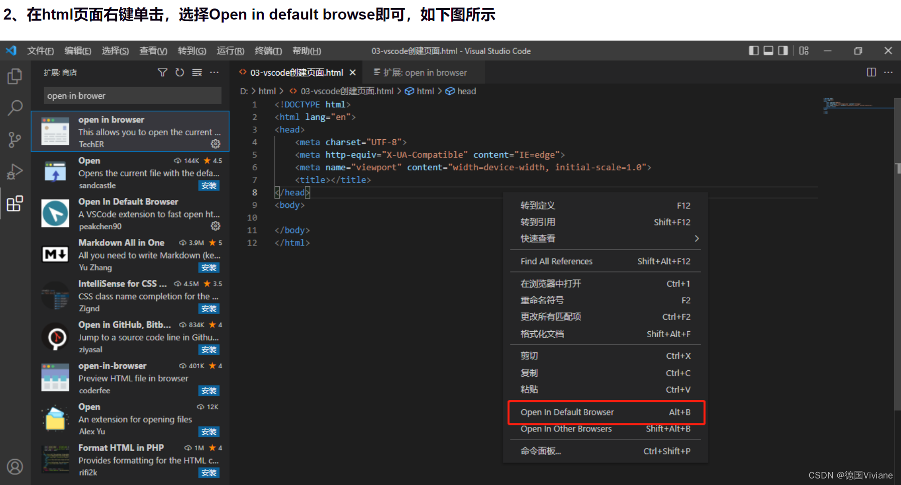The height and width of the screenshot is (485, 901).
Task: Open the Search view in activity bar
Action: click(15, 108)
